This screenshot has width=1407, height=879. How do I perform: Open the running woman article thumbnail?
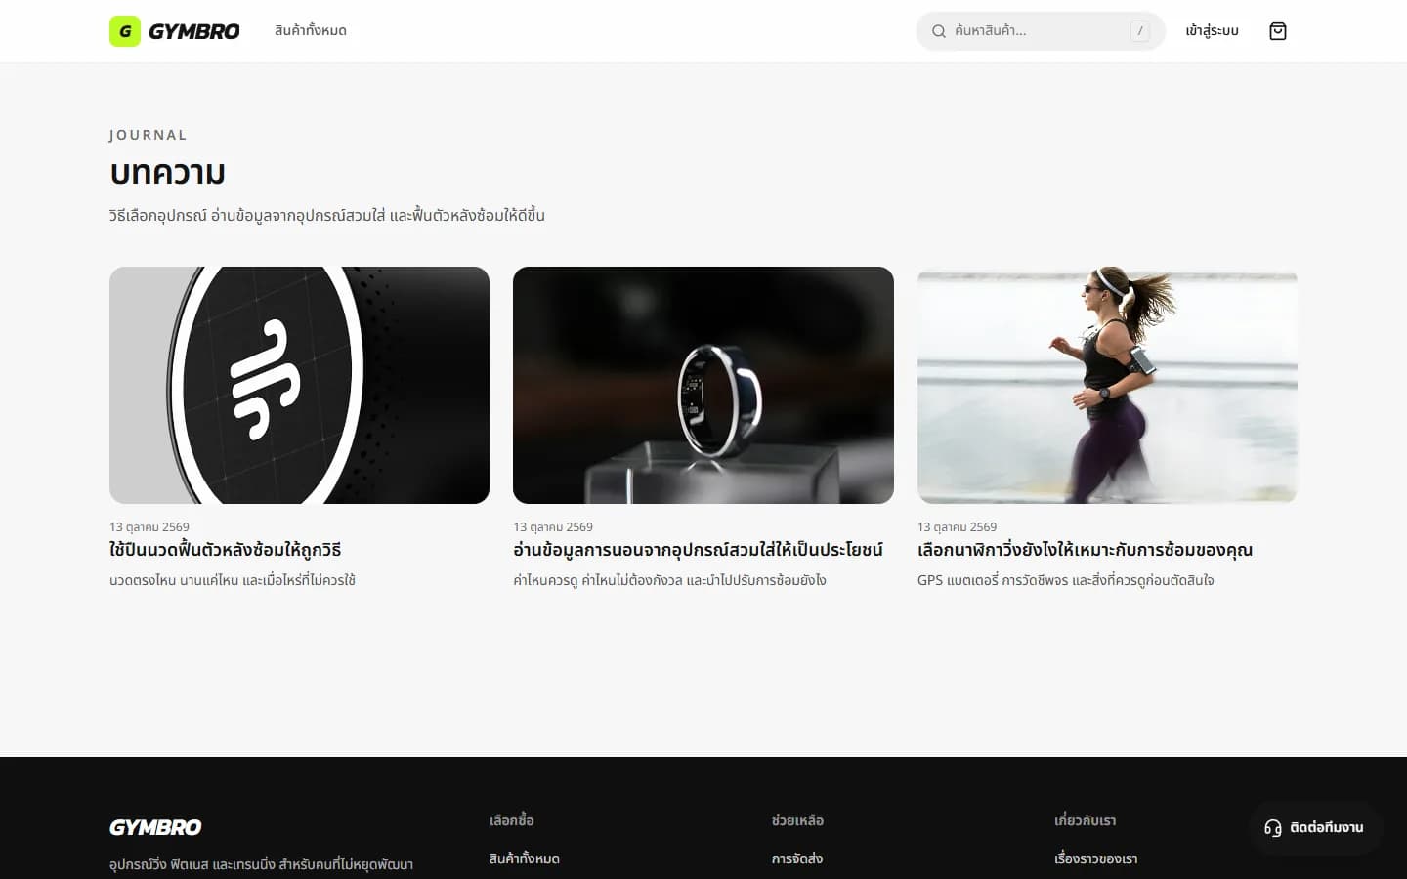click(1107, 385)
